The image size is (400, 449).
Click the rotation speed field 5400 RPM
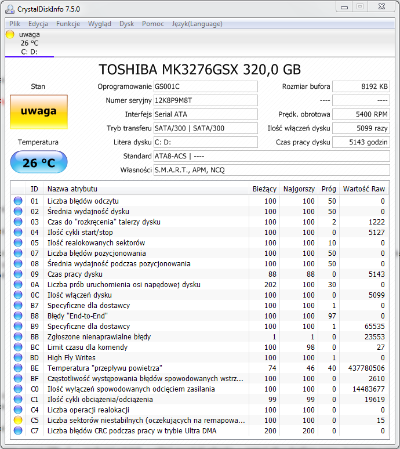[x=361, y=114]
